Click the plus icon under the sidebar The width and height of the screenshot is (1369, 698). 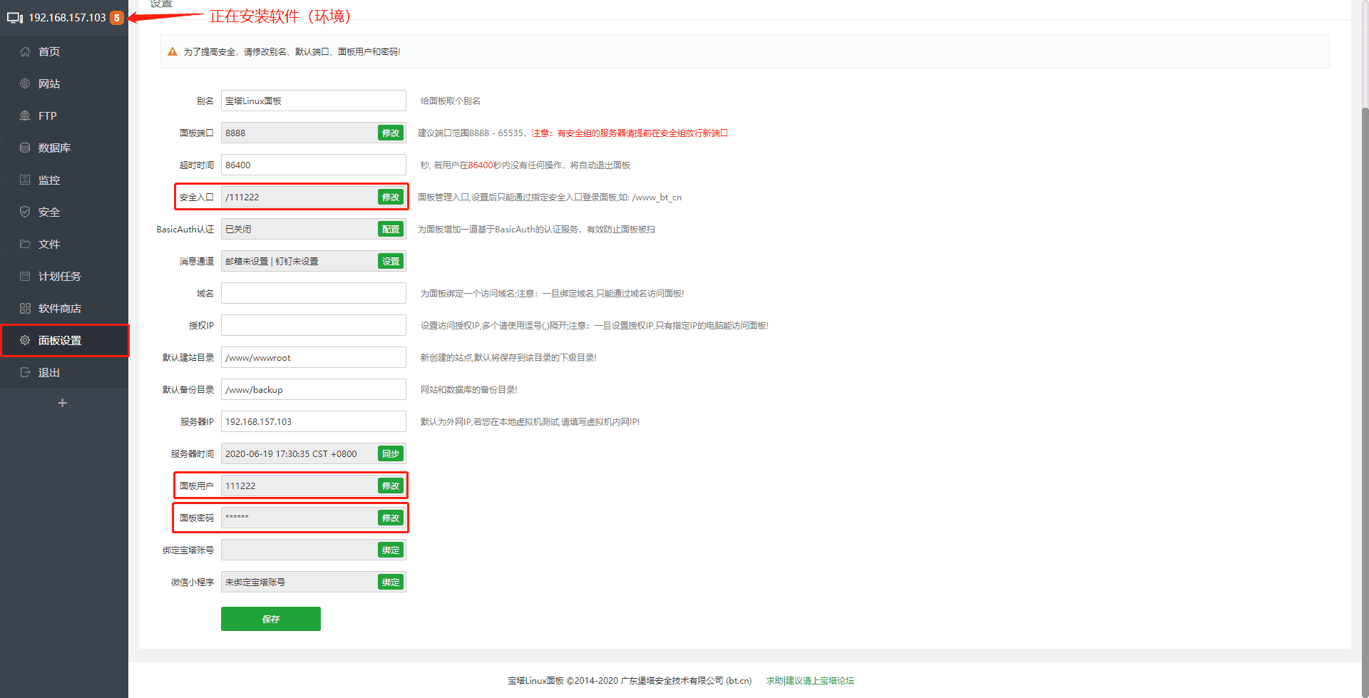pyautogui.click(x=62, y=403)
